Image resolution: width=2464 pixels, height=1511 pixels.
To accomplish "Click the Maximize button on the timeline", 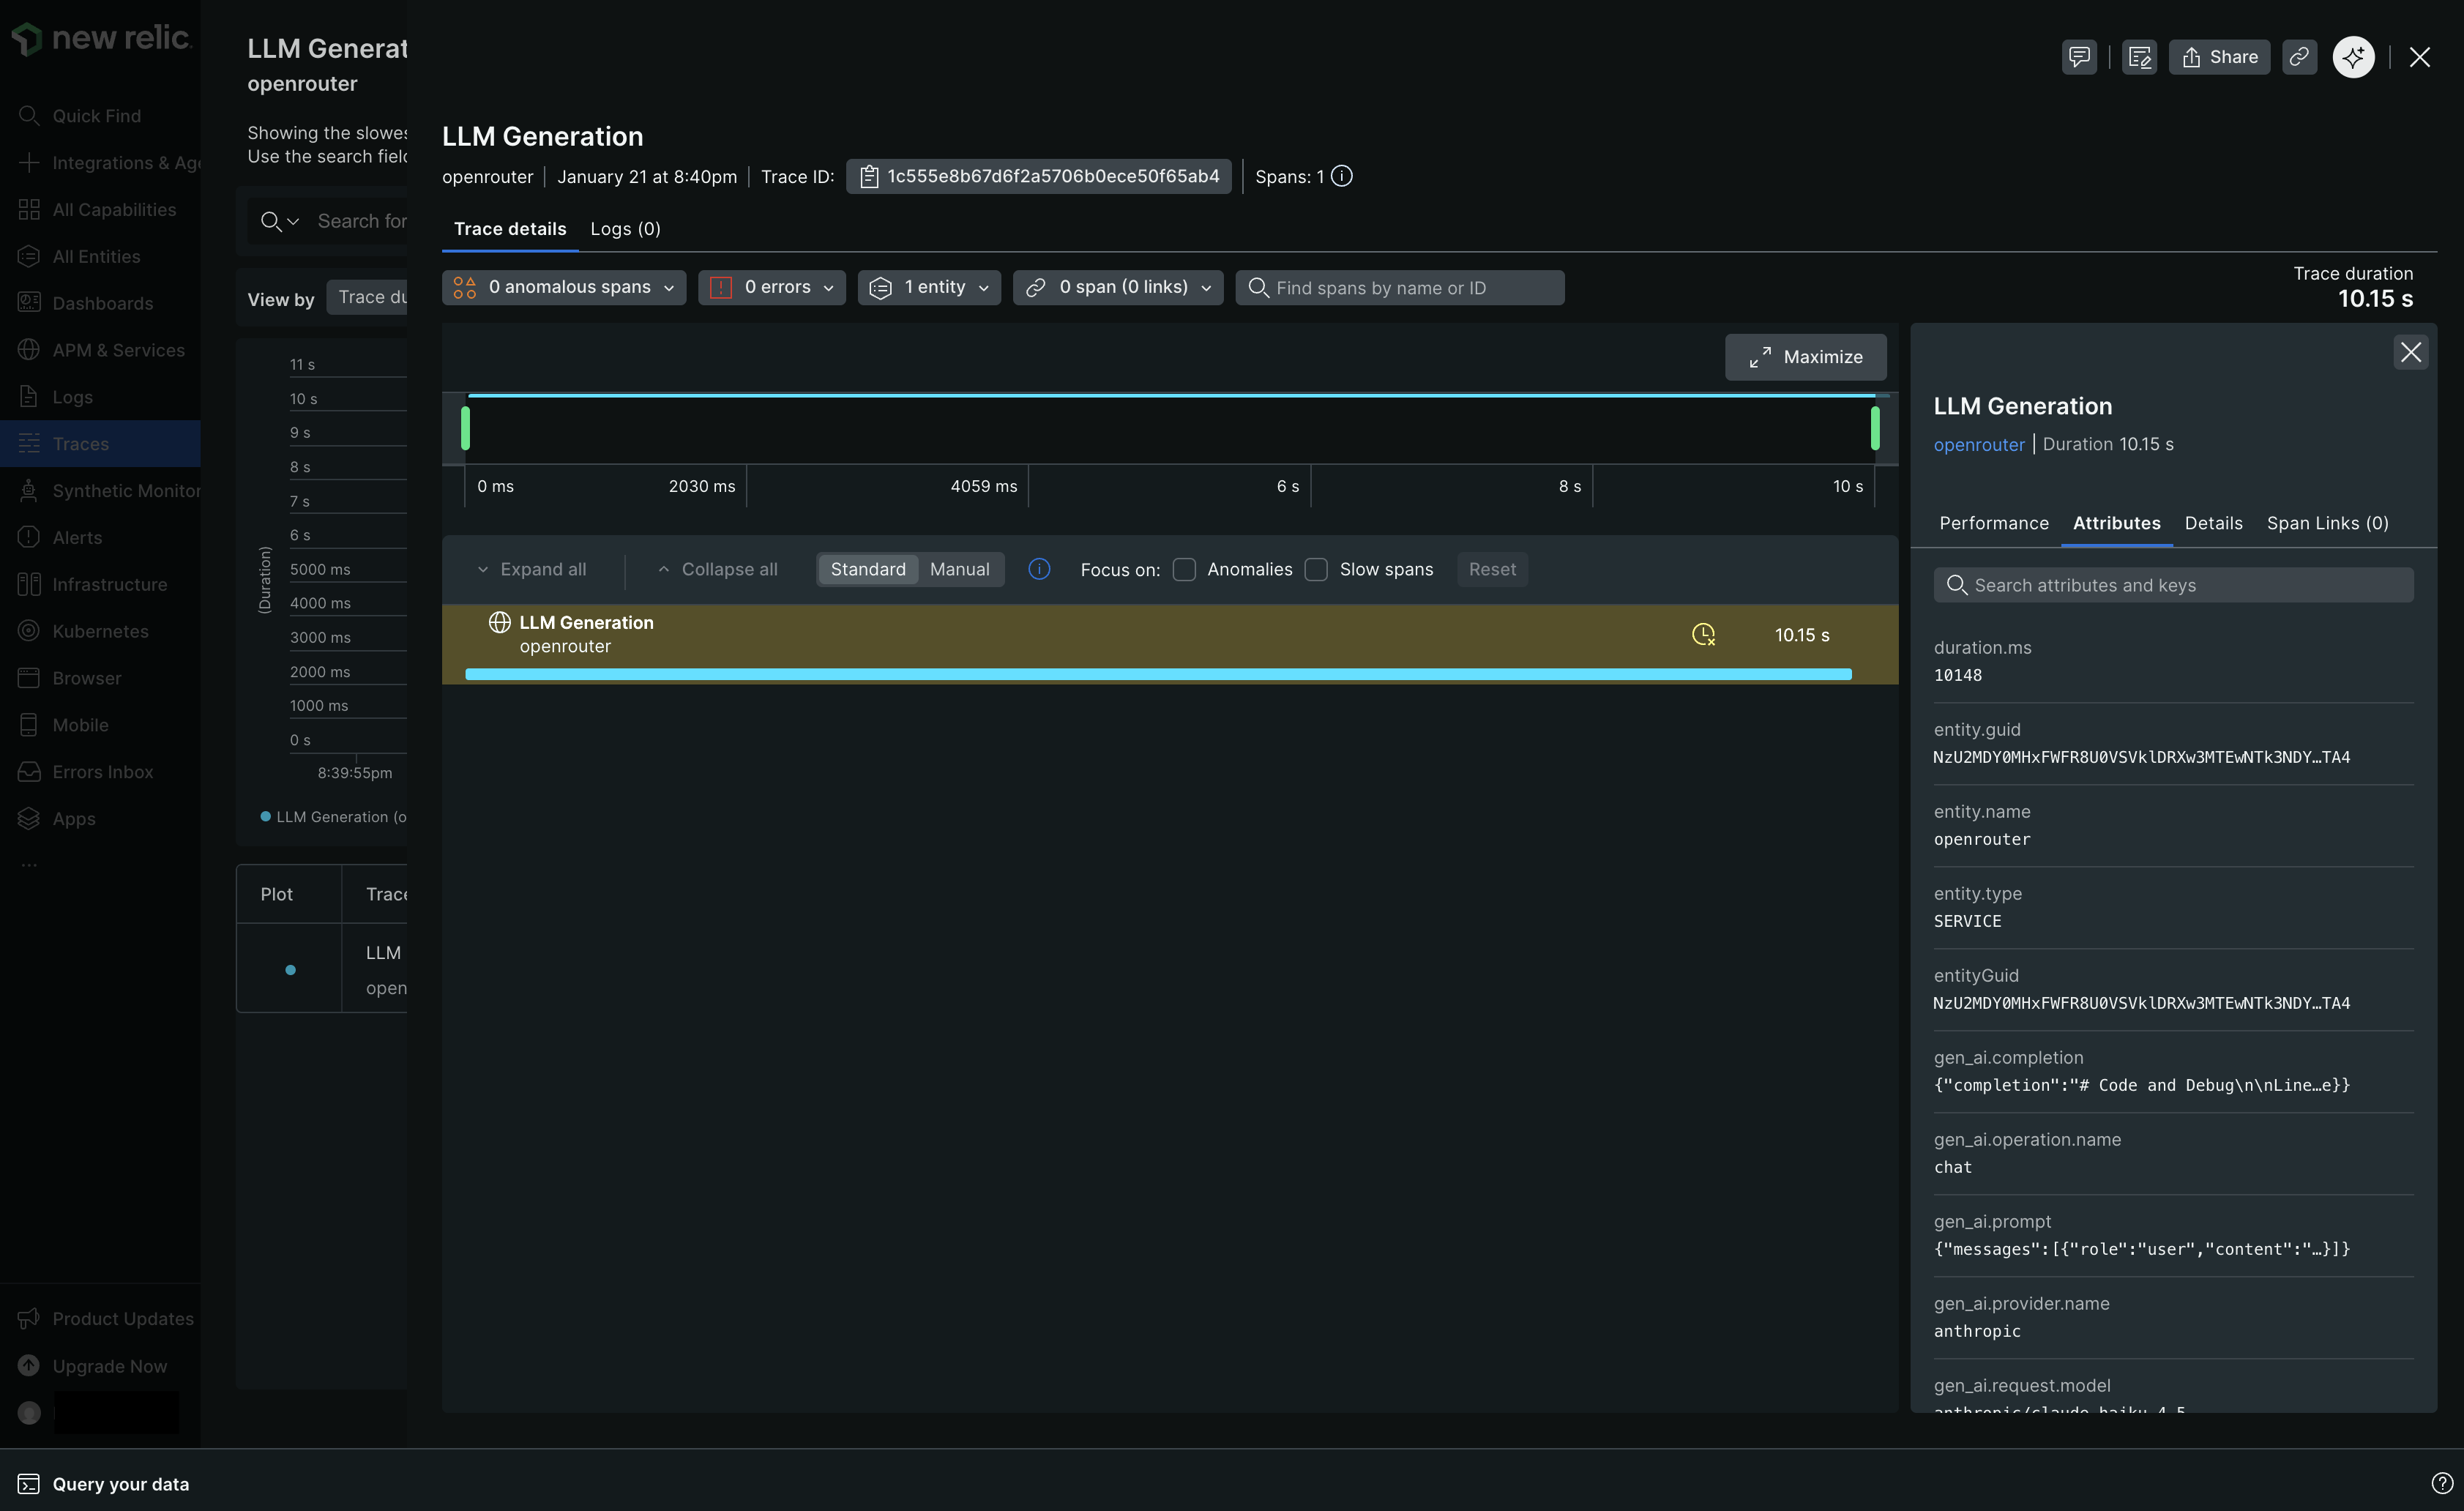I will pyautogui.click(x=1805, y=357).
